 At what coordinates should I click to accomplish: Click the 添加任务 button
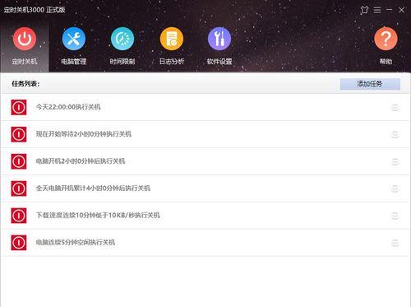point(370,84)
